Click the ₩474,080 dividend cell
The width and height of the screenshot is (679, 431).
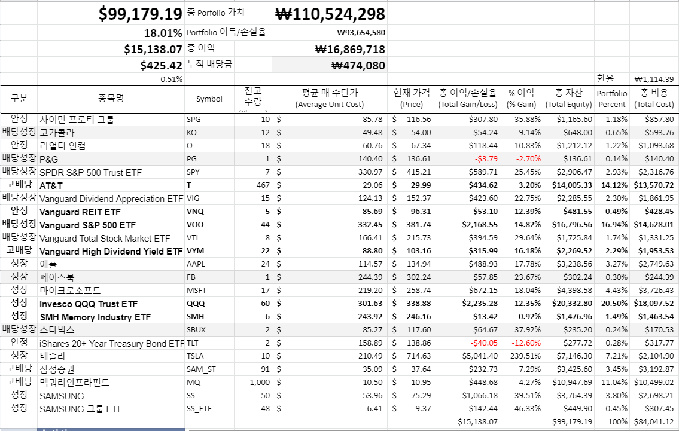click(330, 65)
